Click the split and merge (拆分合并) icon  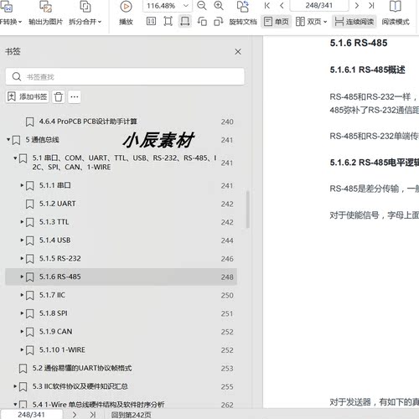[x=85, y=6]
